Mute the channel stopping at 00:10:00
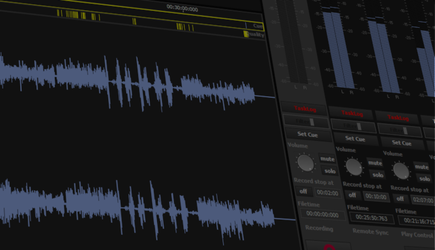Viewport: 435px width, 250px height. click(375, 163)
